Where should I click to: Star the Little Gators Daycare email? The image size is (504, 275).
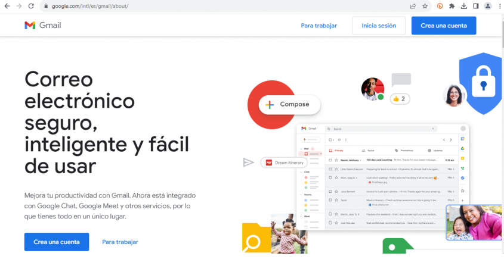(x=336, y=169)
